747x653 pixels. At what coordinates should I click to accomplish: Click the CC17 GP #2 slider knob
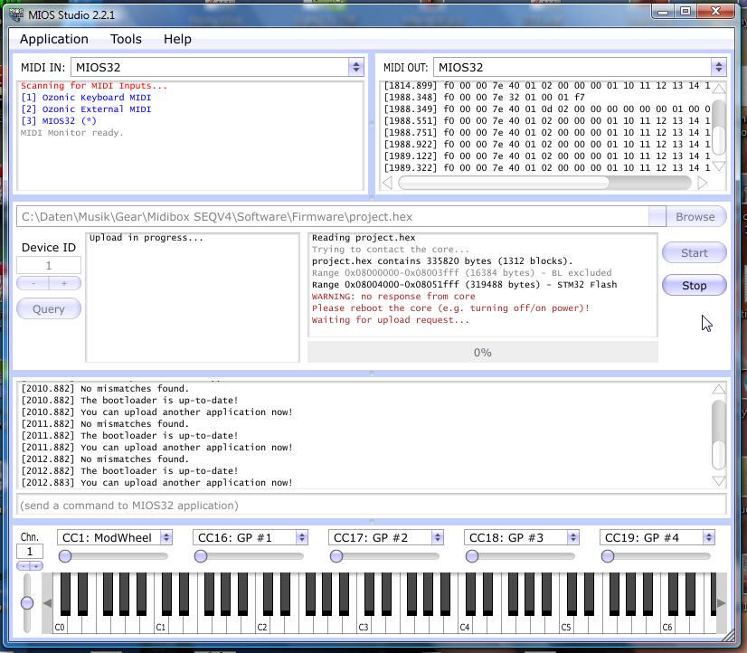click(x=336, y=556)
